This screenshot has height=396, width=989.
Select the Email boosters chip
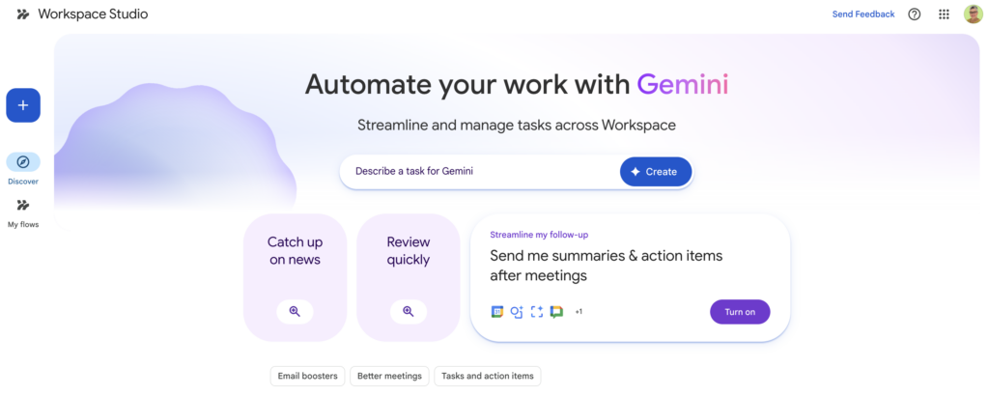tap(308, 377)
